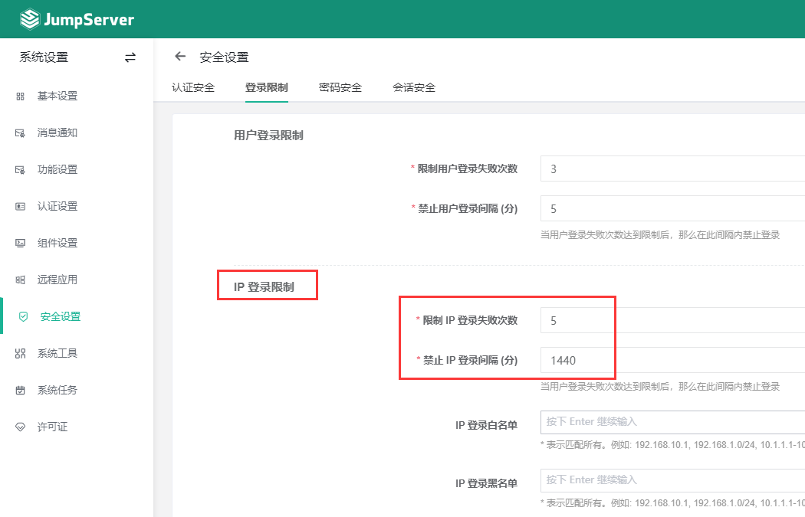Screen dimensions: 805x517
Task: Select 系统工具 in the sidebar
Action: (x=54, y=353)
